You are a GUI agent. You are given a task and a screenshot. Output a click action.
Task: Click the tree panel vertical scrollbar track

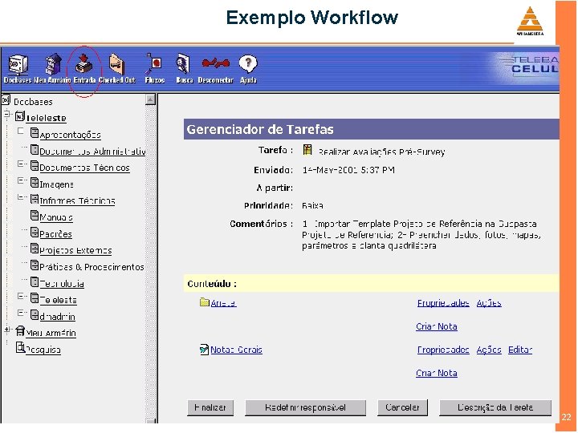pos(150,261)
